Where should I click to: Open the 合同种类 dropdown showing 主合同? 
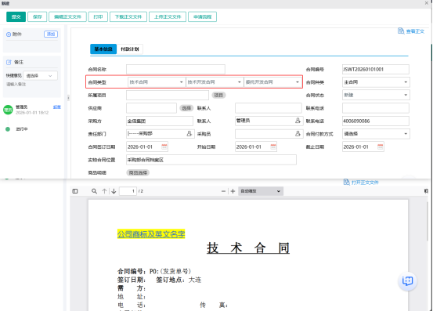click(x=376, y=82)
